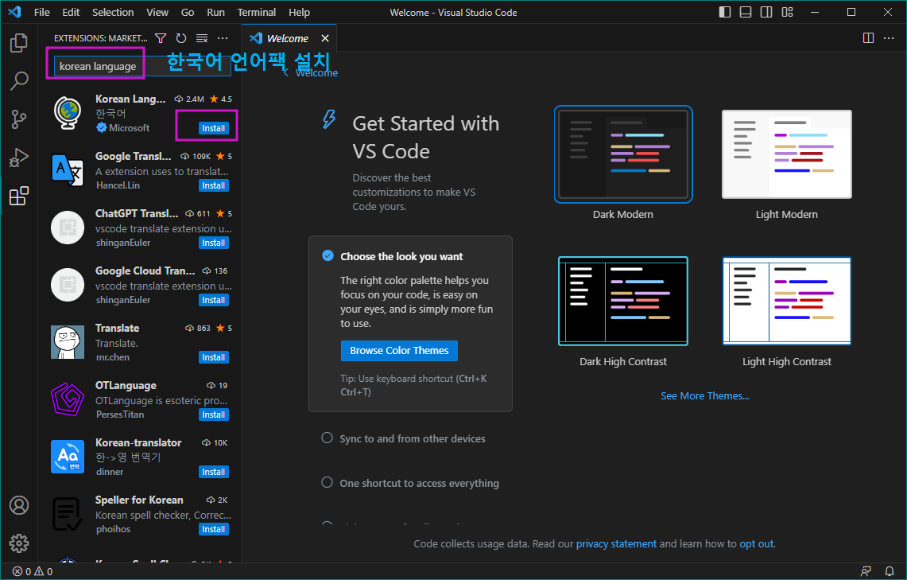Open the customize layout icon
Screen dimensions: 907x580
click(x=787, y=12)
